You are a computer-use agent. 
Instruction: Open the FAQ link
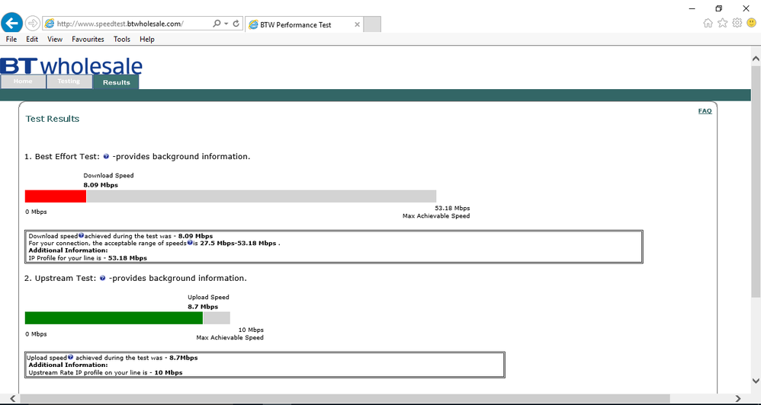coord(705,111)
